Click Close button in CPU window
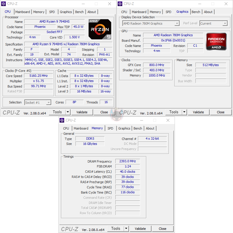Screen dimensions: 233x233 click(x=104, y=112)
